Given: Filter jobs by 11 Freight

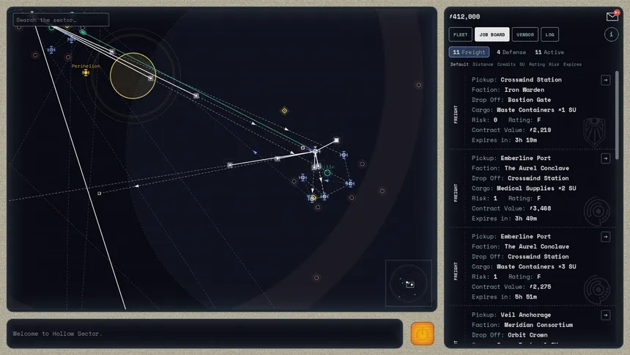Looking at the screenshot, I should pos(469,52).
